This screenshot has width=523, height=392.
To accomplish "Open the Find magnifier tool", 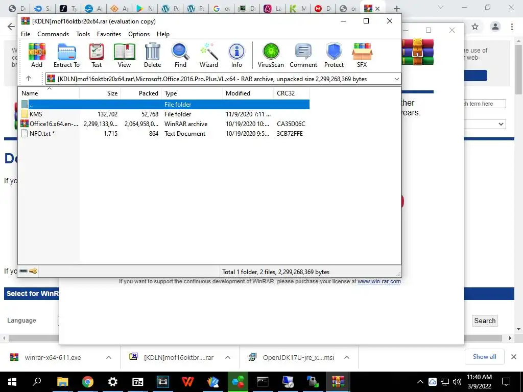I will click(x=180, y=55).
